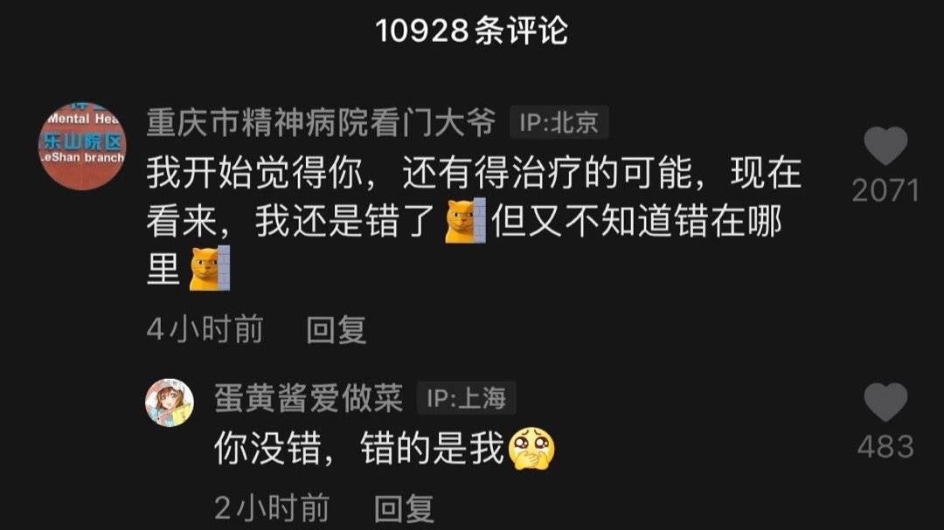The height and width of the screenshot is (530, 944).
Task: Tap the 2小时前 timestamp
Action: [272, 508]
